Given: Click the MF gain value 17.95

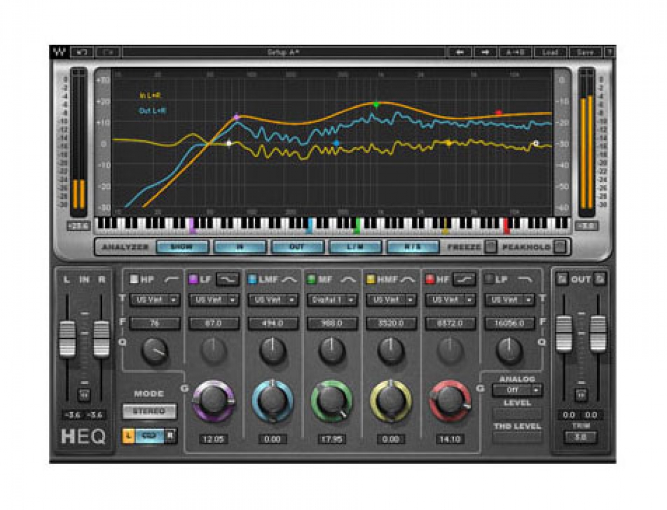Looking at the screenshot, I should click(332, 439).
